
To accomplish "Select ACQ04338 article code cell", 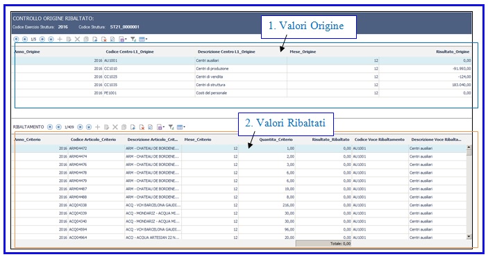I will pyautogui.click(x=96, y=205).
